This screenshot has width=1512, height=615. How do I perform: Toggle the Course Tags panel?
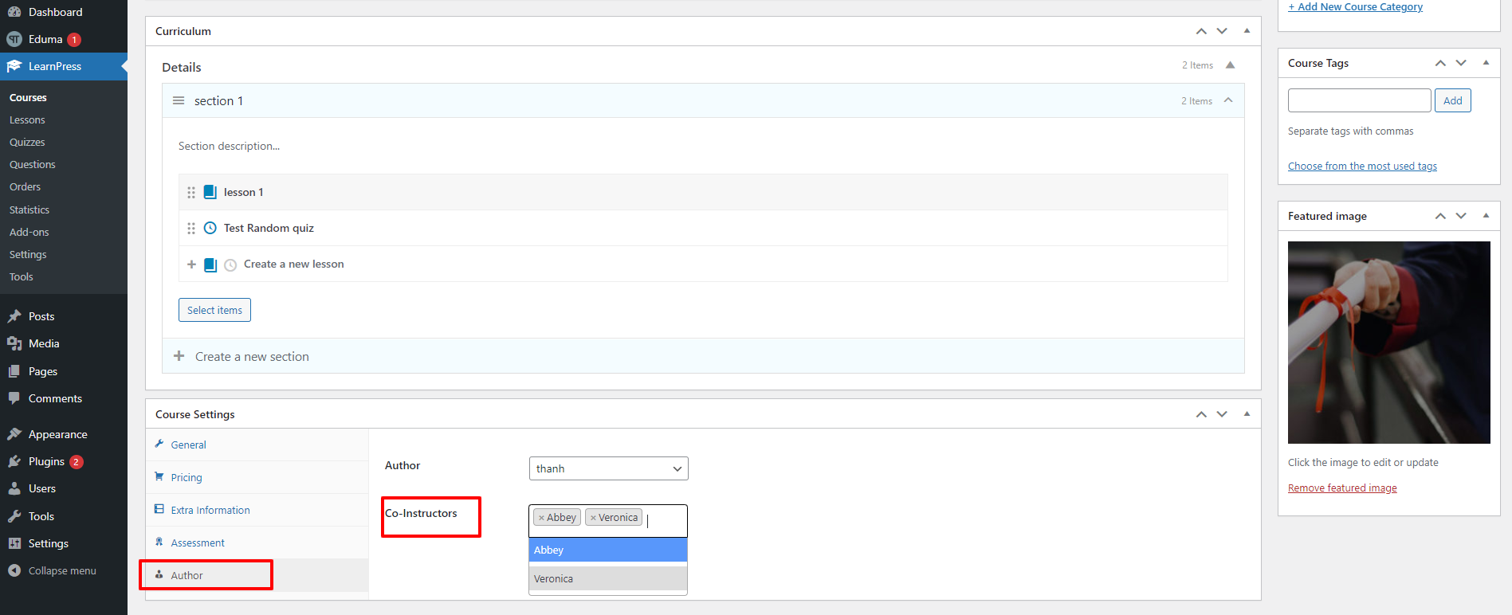pyautogui.click(x=1486, y=63)
